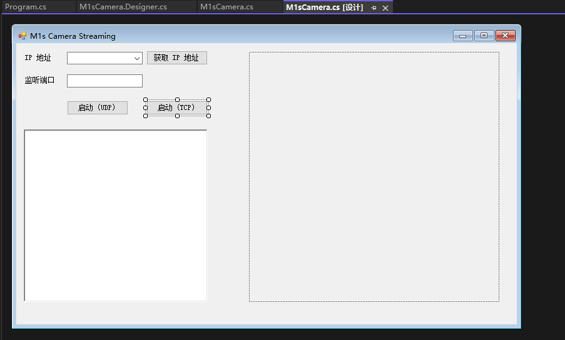Click the 获取 IP 地址 button
The image size is (565, 340).
coord(177,58)
